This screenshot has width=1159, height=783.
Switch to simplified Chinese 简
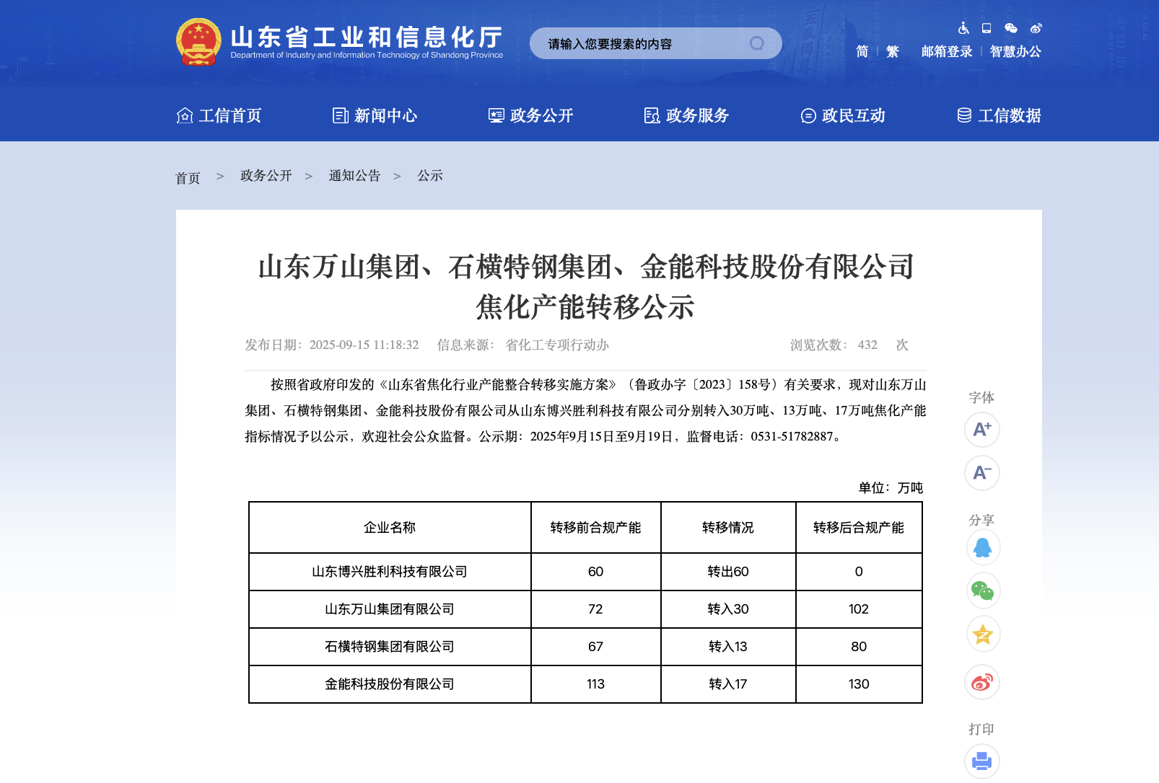click(x=862, y=51)
